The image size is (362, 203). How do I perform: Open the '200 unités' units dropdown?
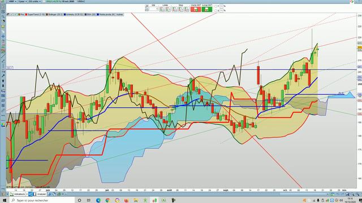35,1
